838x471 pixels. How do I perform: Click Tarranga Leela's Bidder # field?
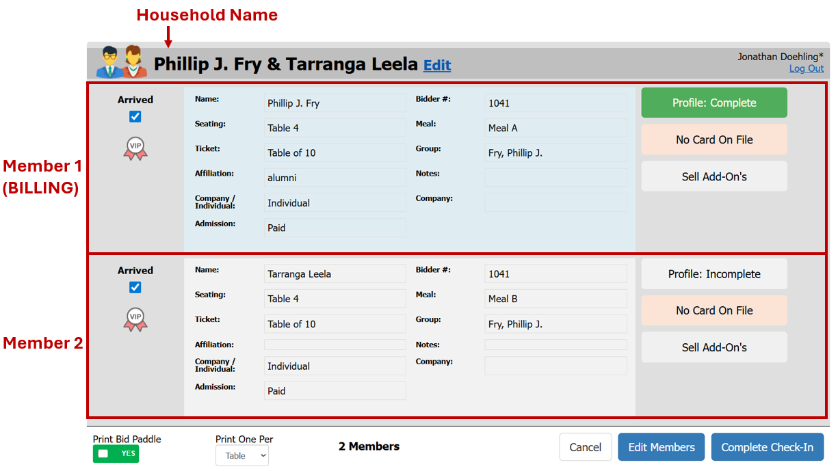[555, 274]
